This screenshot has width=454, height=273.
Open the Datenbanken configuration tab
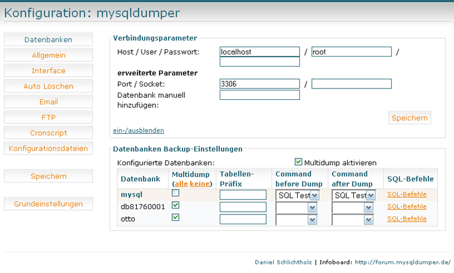(48, 39)
